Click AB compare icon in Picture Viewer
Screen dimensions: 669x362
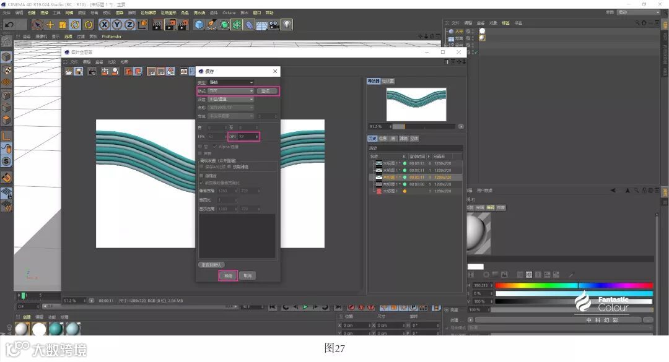click(184, 72)
